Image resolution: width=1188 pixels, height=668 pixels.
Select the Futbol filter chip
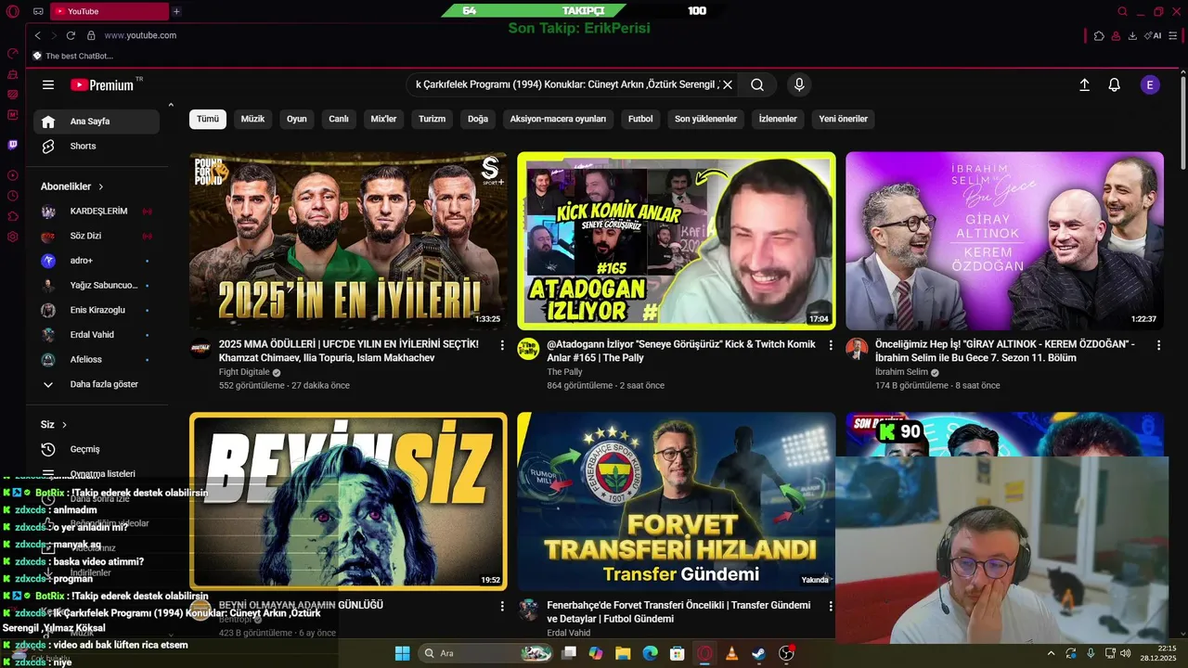click(640, 119)
